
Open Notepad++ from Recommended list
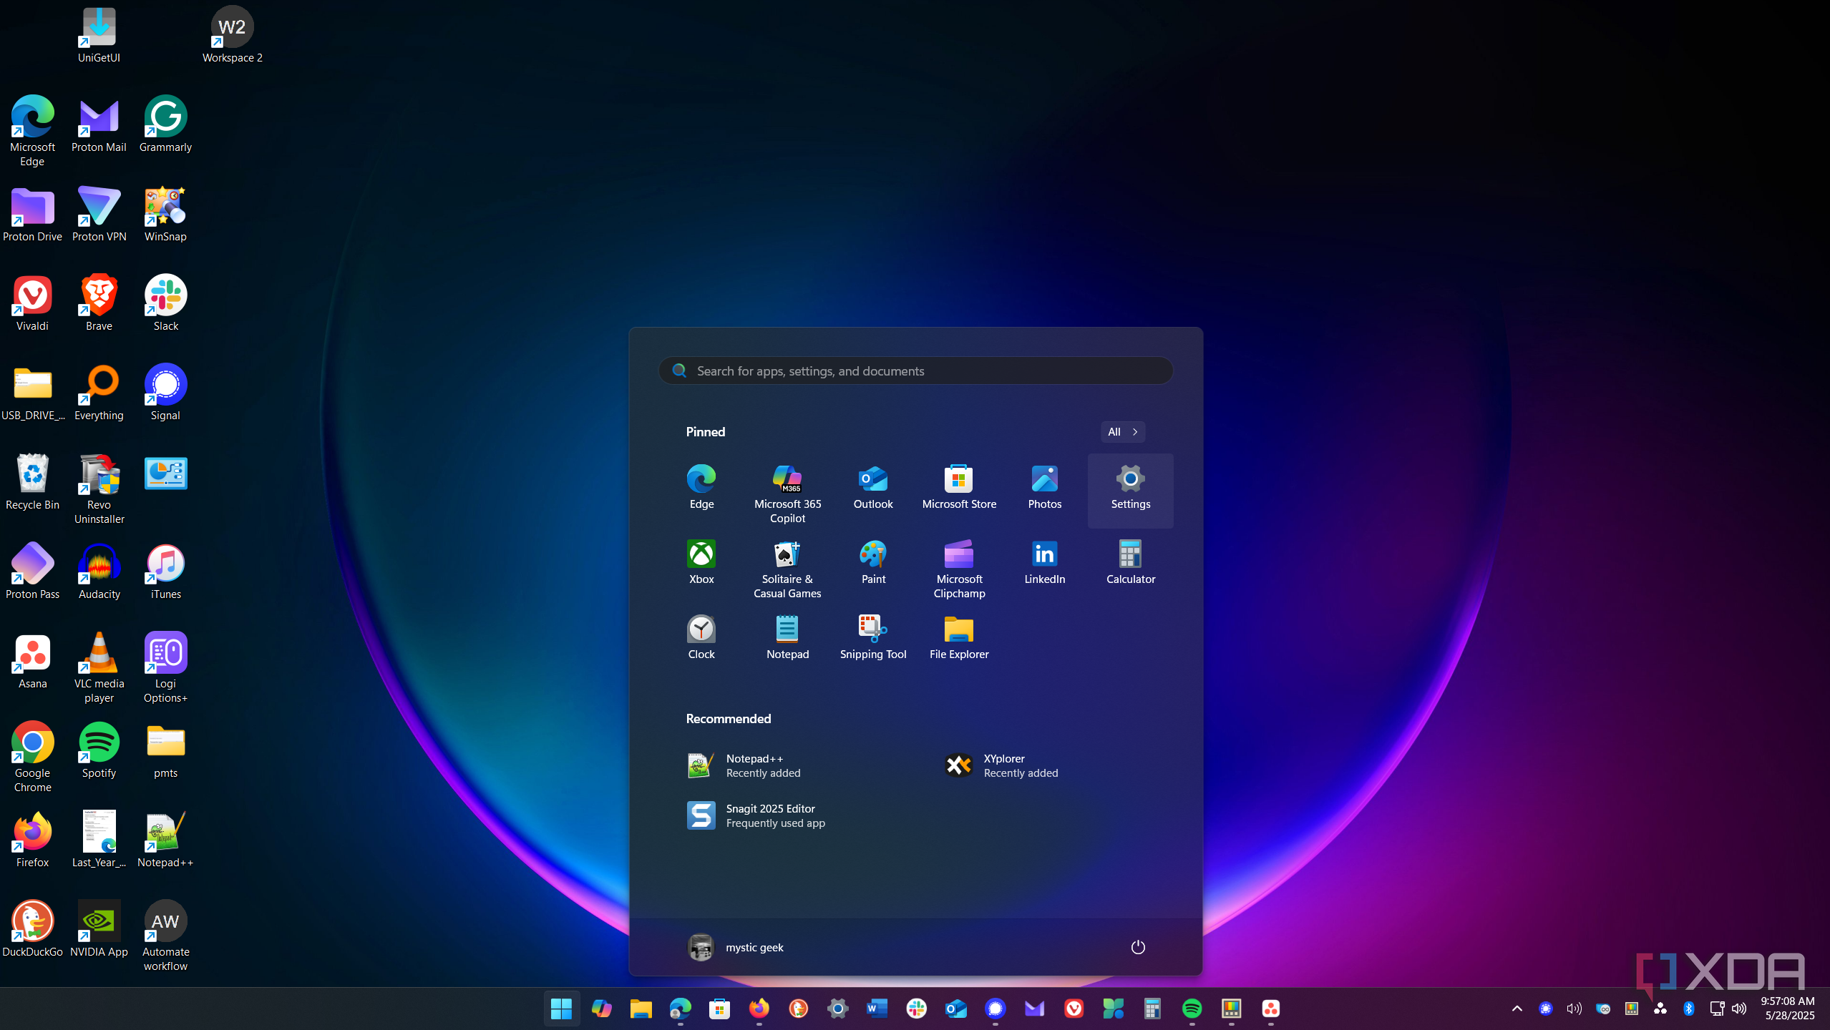tap(744, 765)
